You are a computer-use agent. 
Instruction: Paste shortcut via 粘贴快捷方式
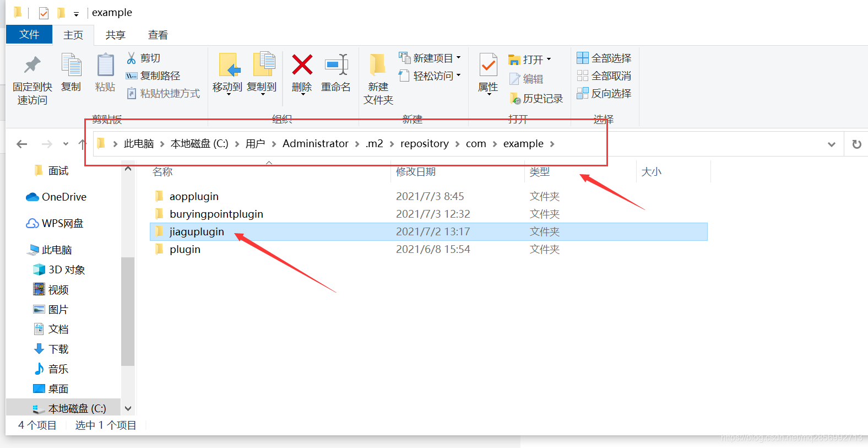coord(163,93)
